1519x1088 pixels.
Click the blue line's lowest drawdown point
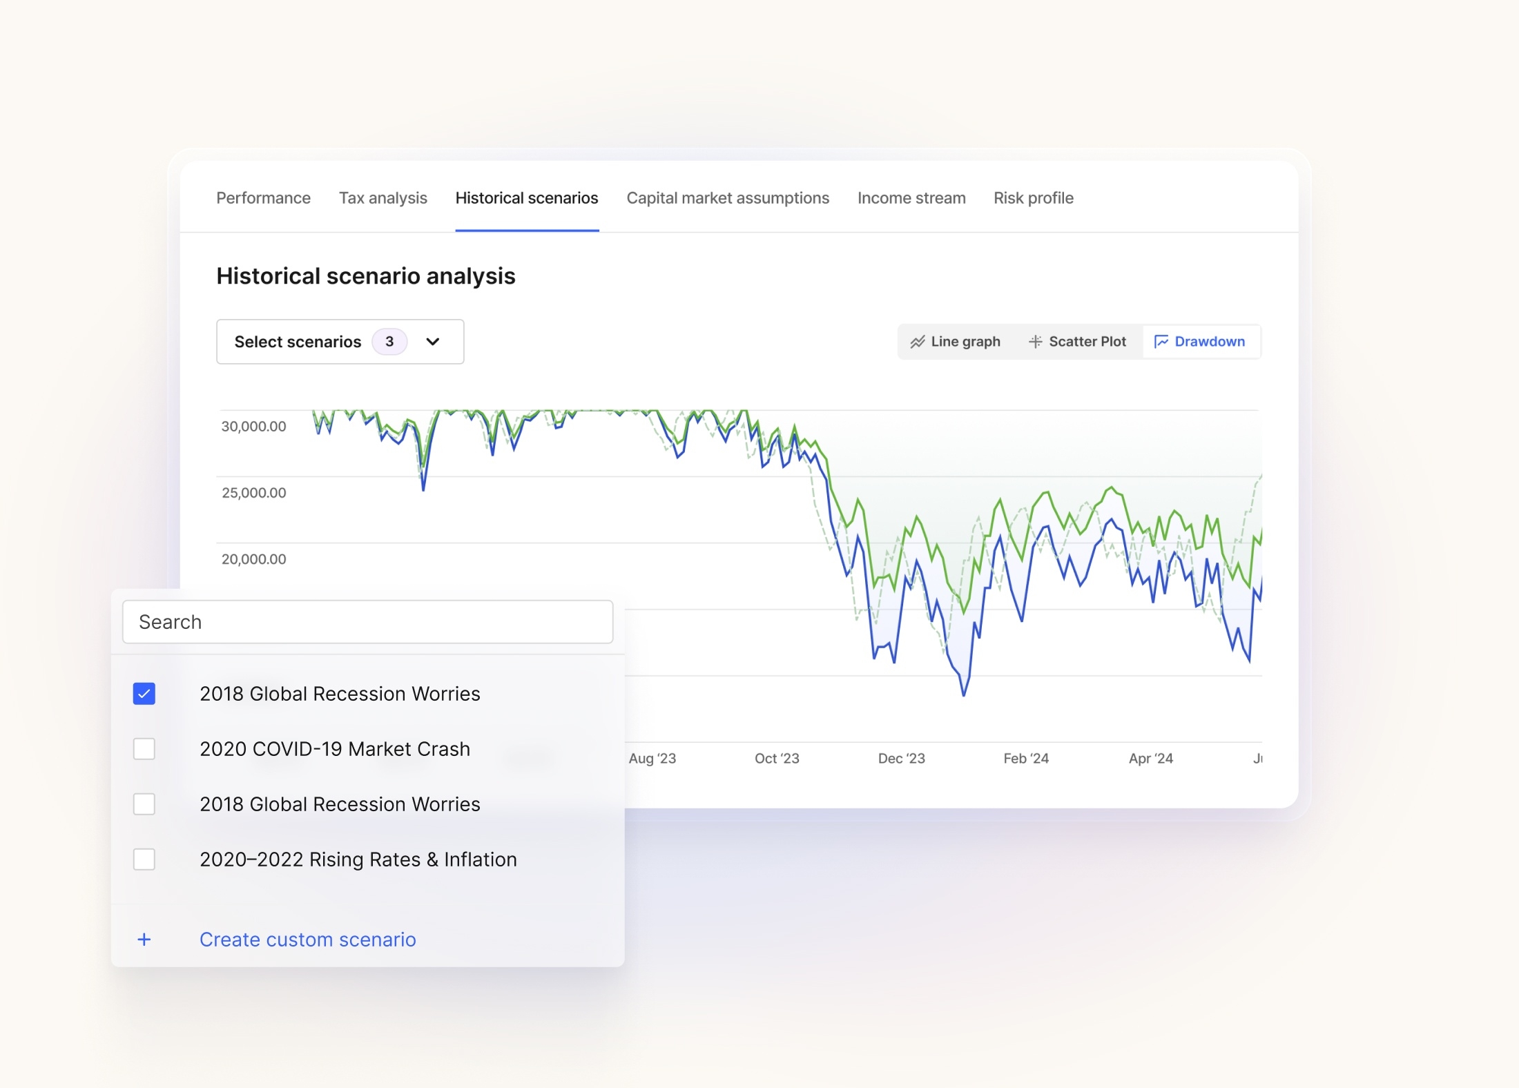(x=964, y=694)
